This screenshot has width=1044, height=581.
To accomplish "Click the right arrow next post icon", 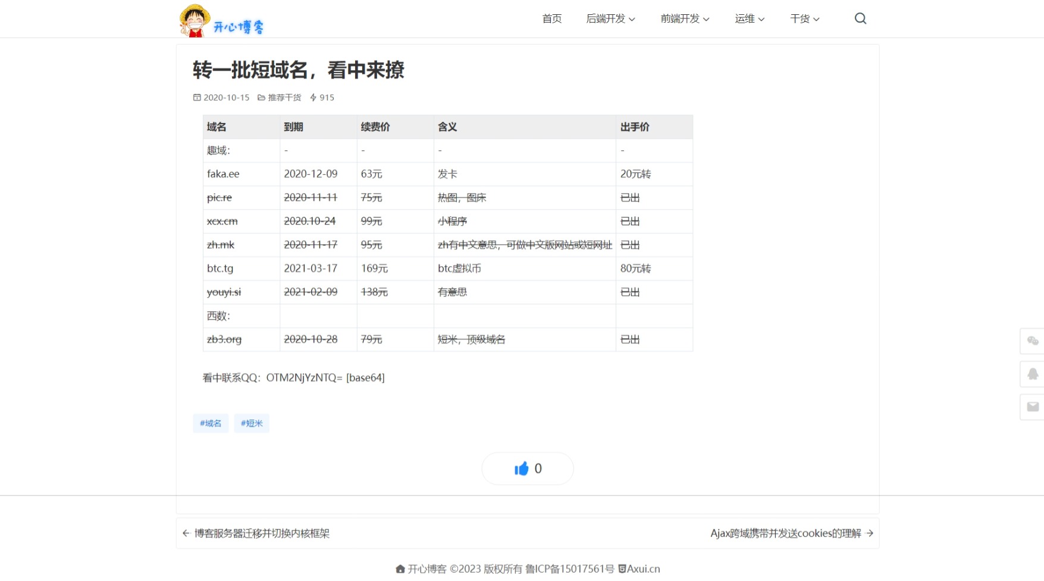I will [870, 533].
